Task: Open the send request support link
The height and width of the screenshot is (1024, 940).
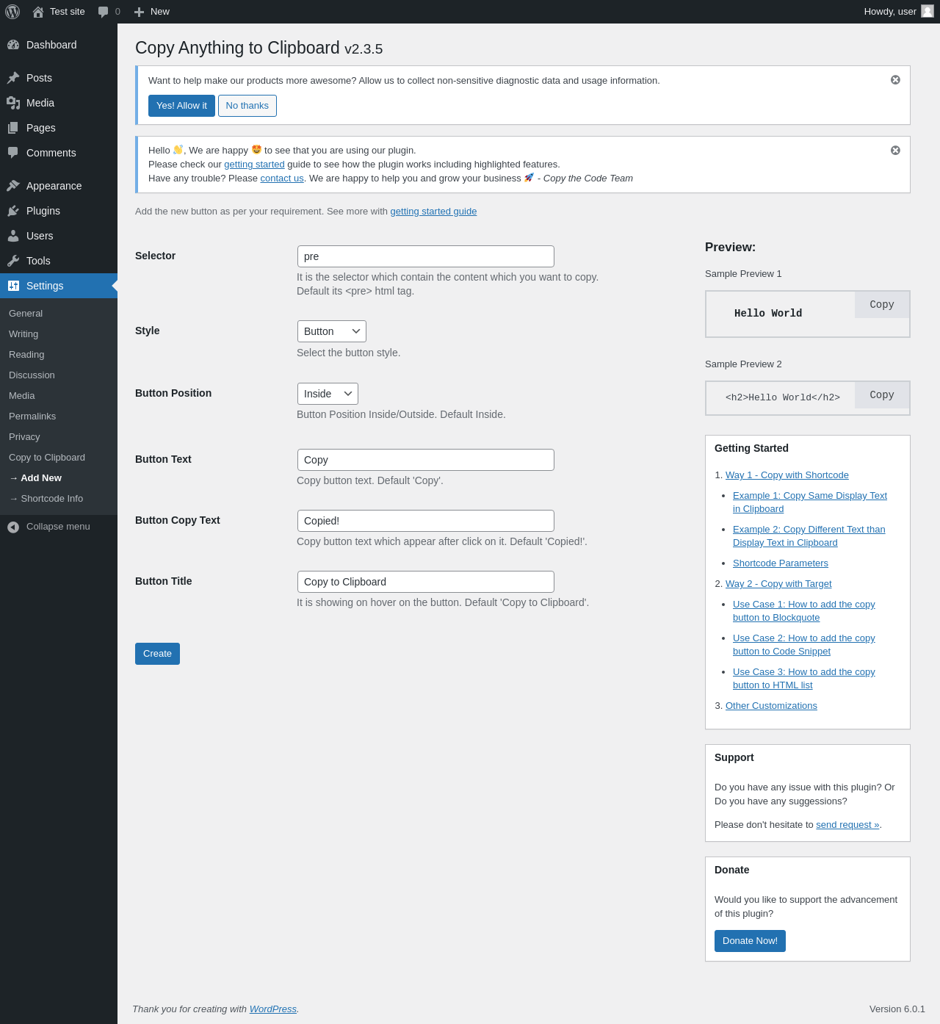Action: tap(847, 825)
